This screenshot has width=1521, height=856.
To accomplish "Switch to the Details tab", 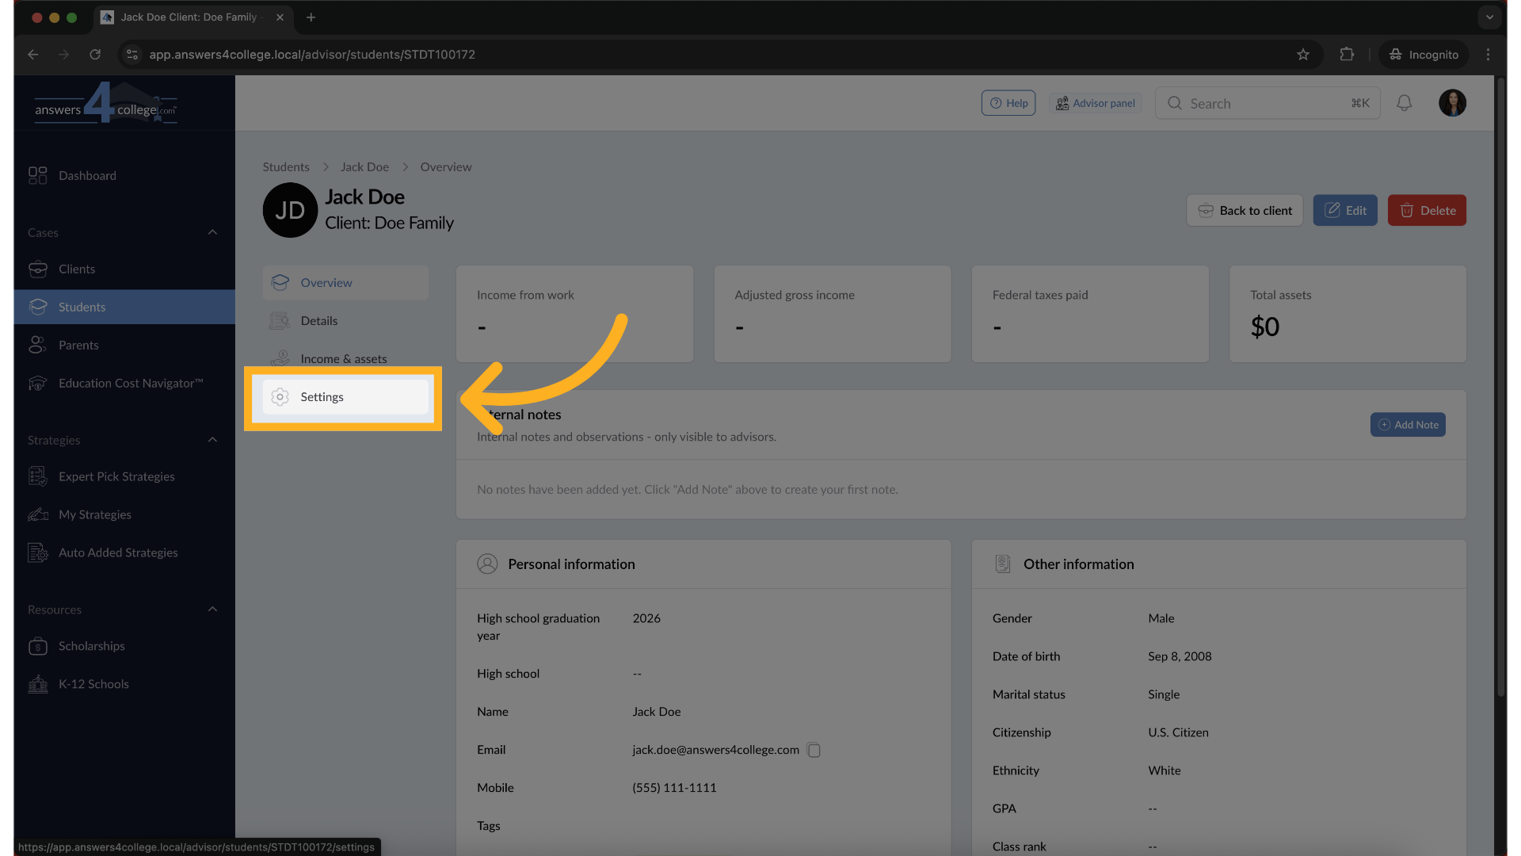I will click(x=318, y=320).
